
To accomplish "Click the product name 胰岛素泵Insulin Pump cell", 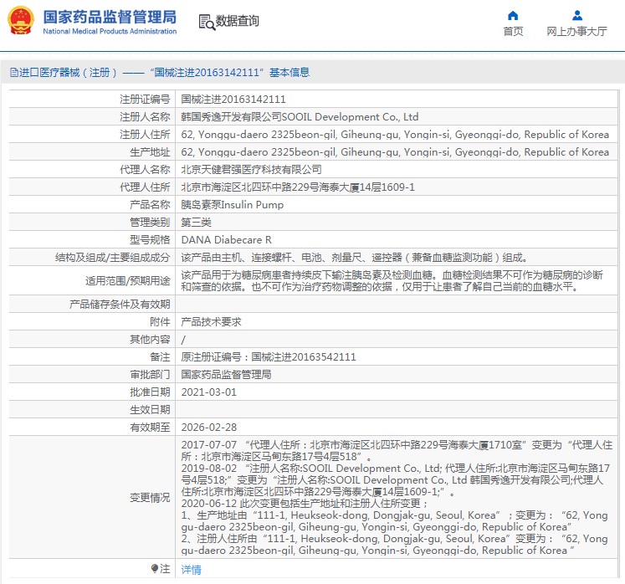I will [232, 205].
